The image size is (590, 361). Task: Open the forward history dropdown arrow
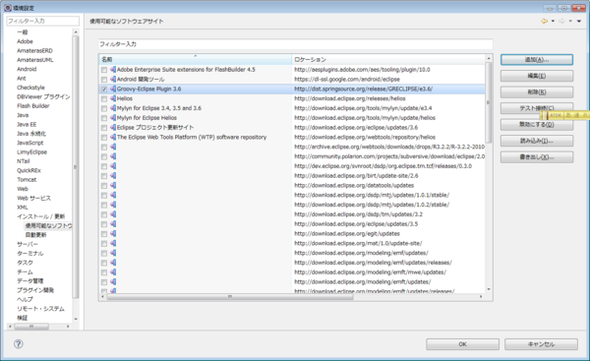coord(570,21)
